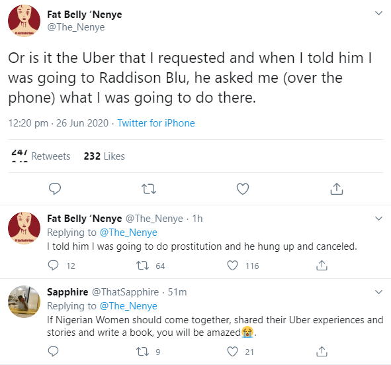Retweet Sapphire's tweet with 9 retweets

143,352
